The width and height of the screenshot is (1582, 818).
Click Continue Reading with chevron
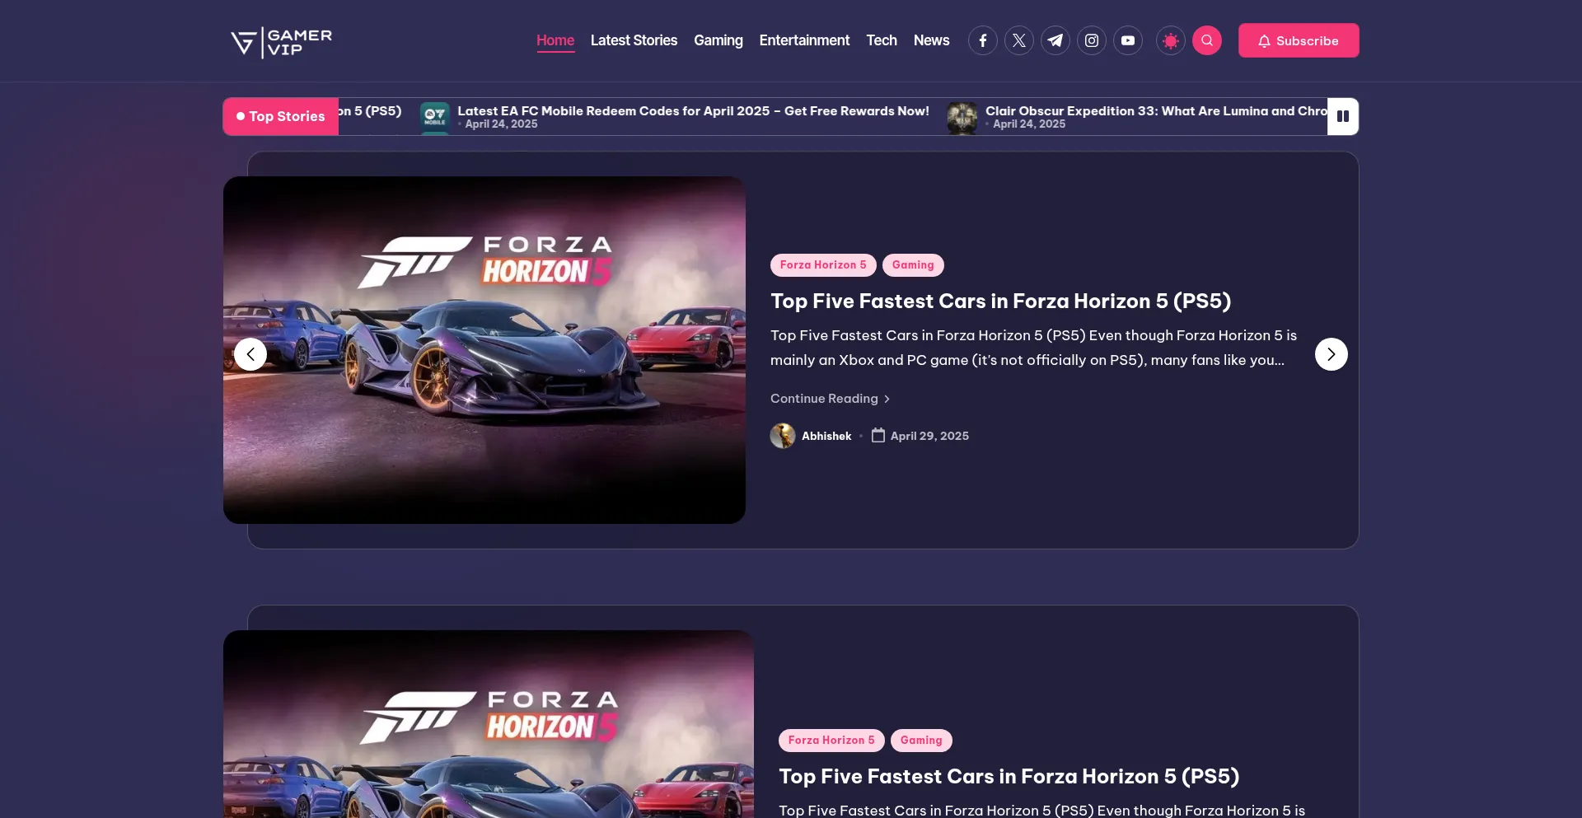click(830, 399)
